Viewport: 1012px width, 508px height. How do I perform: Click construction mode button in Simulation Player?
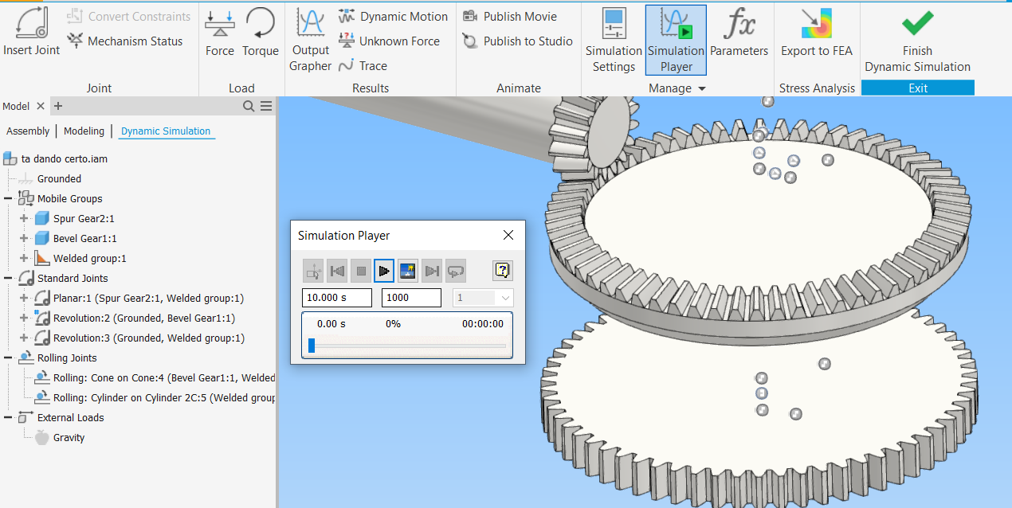pyautogui.click(x=313, y=271)
